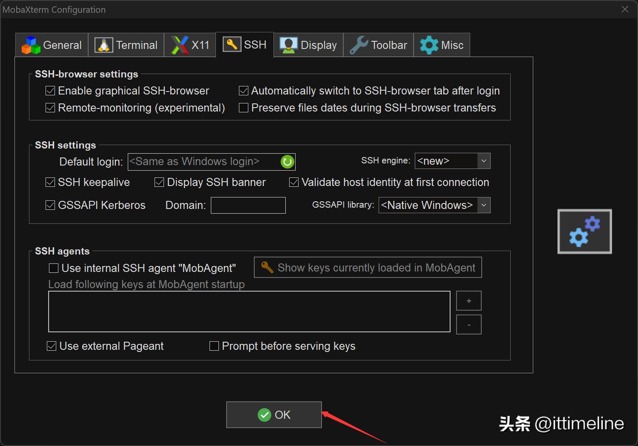This screenshot has height=446, width=638.
Task: Open the General tab with cubes icon
Action: point(52,45)
